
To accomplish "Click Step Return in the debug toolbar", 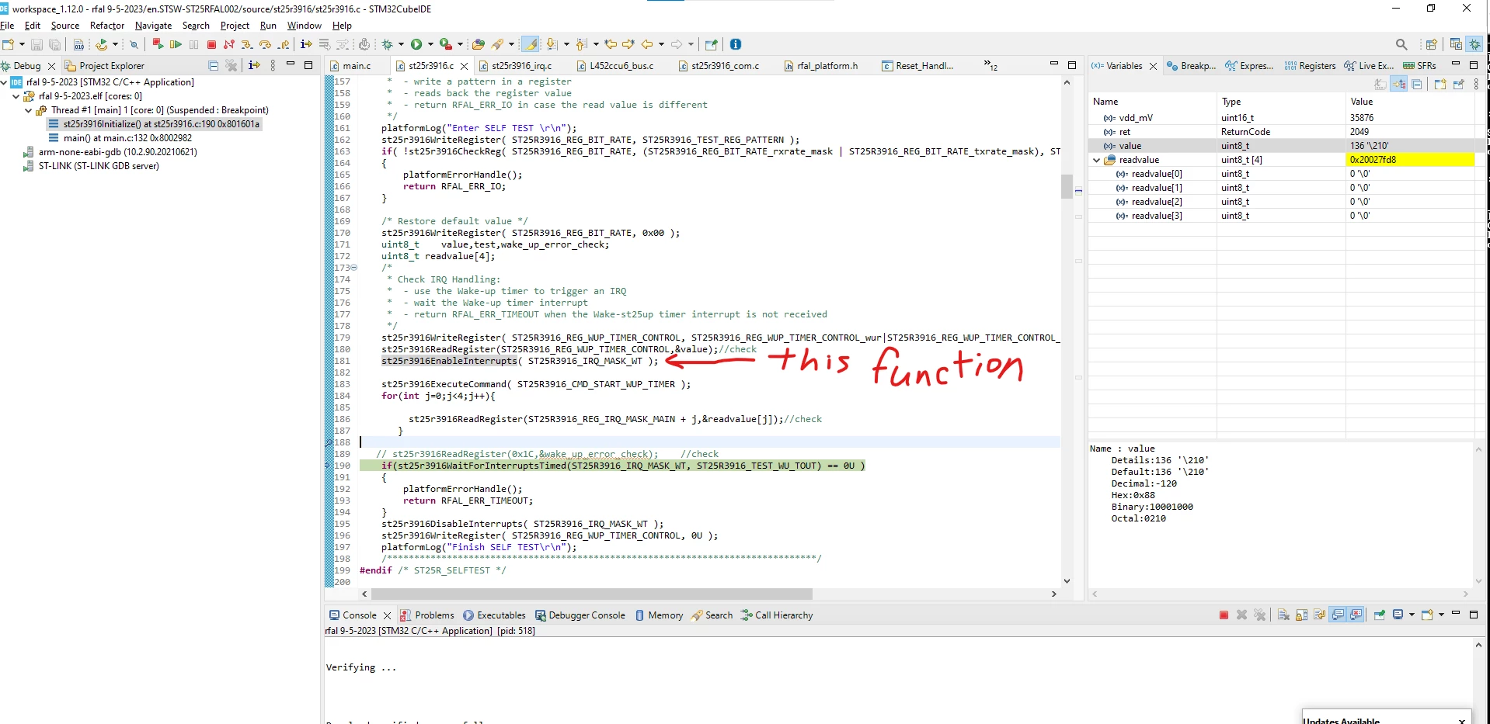I will coord(284,44).
